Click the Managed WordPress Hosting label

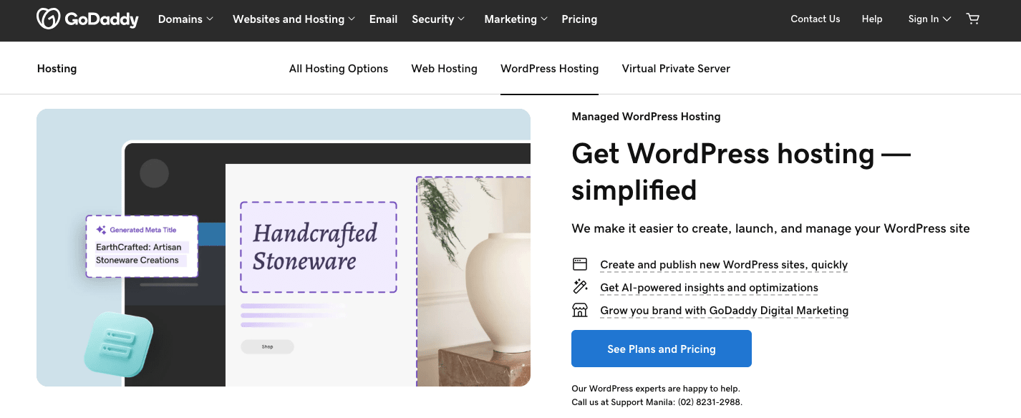click(x=646, y=116)
